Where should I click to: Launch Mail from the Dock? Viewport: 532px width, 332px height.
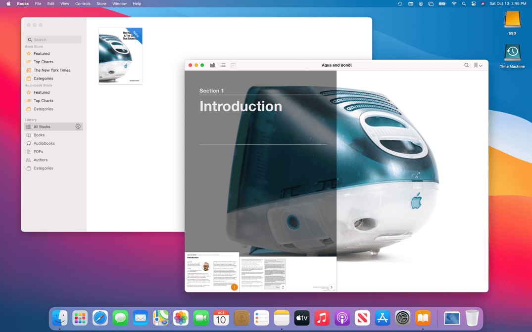[141, 318]
